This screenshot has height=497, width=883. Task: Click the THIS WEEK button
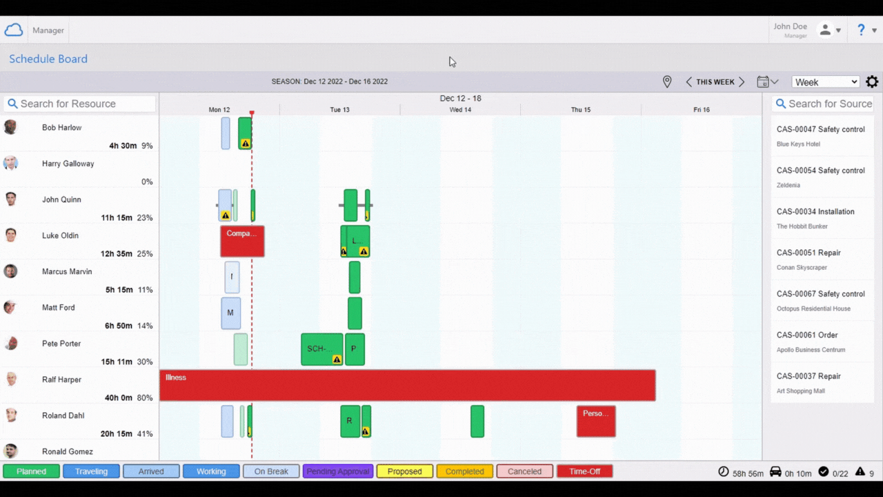(x=715, y=82)
